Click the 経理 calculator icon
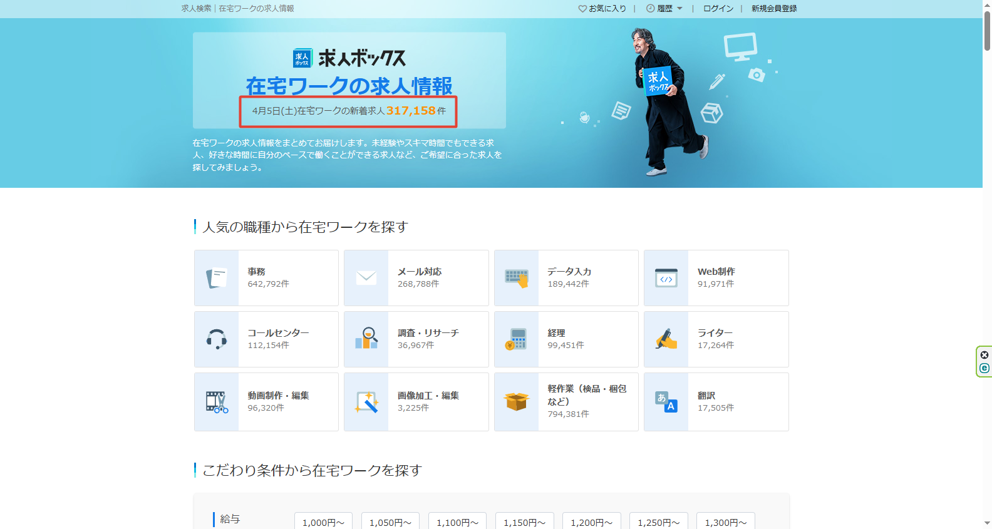This screenshot has height=529, width=992. (x=517, y=339)
